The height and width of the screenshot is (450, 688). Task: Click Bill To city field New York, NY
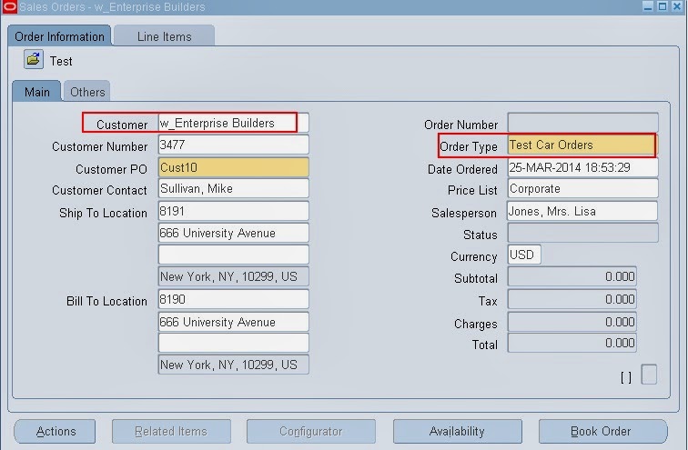point(233,365)
